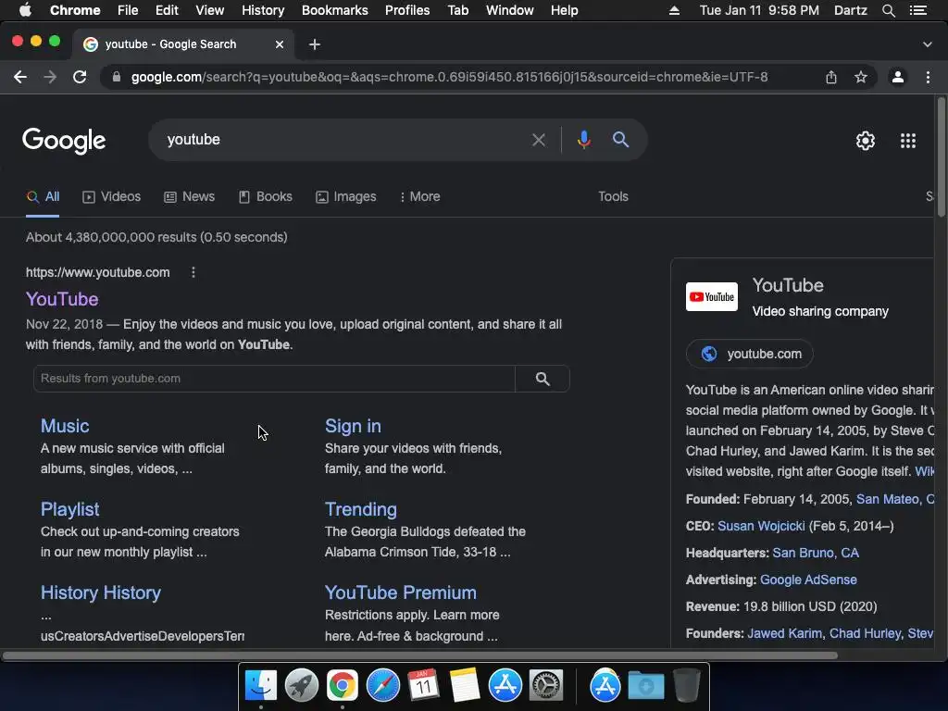Open the Chrome profile avatar icon
The image size is (948, 711).
[x=898, y=77]
